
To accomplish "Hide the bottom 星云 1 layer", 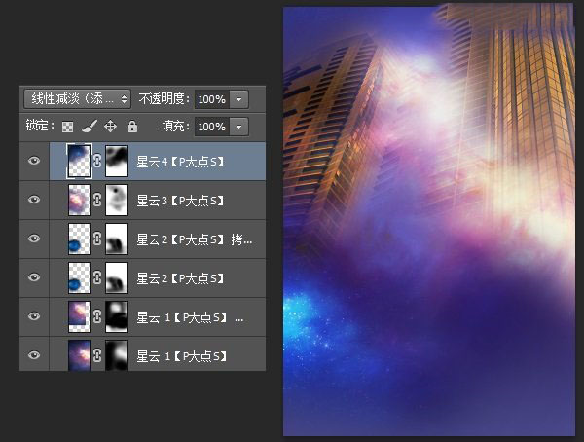I will (x=34, y=355).
